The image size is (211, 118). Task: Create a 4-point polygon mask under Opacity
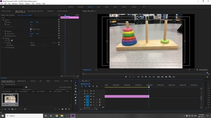tap(9, 40)
